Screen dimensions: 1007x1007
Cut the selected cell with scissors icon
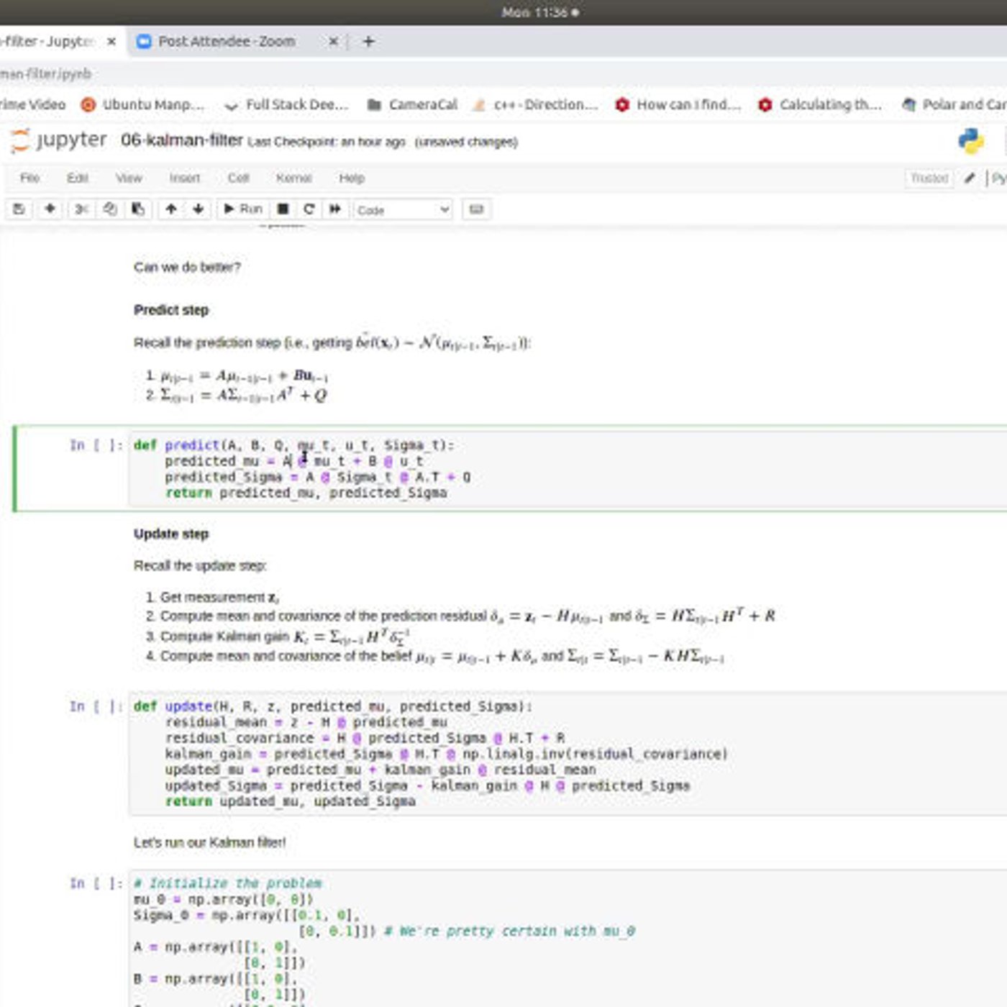[81, 209]
